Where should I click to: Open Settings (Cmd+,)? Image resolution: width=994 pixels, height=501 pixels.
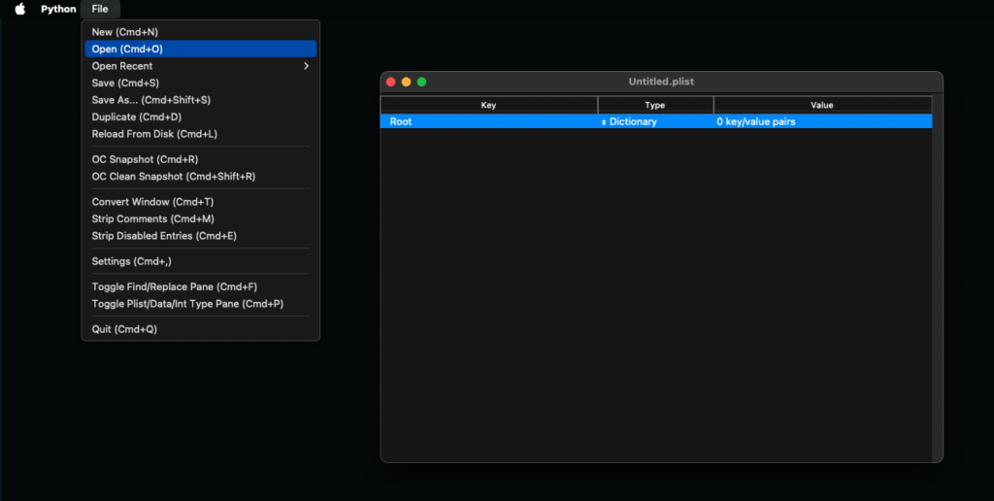(x=200, y=262)
